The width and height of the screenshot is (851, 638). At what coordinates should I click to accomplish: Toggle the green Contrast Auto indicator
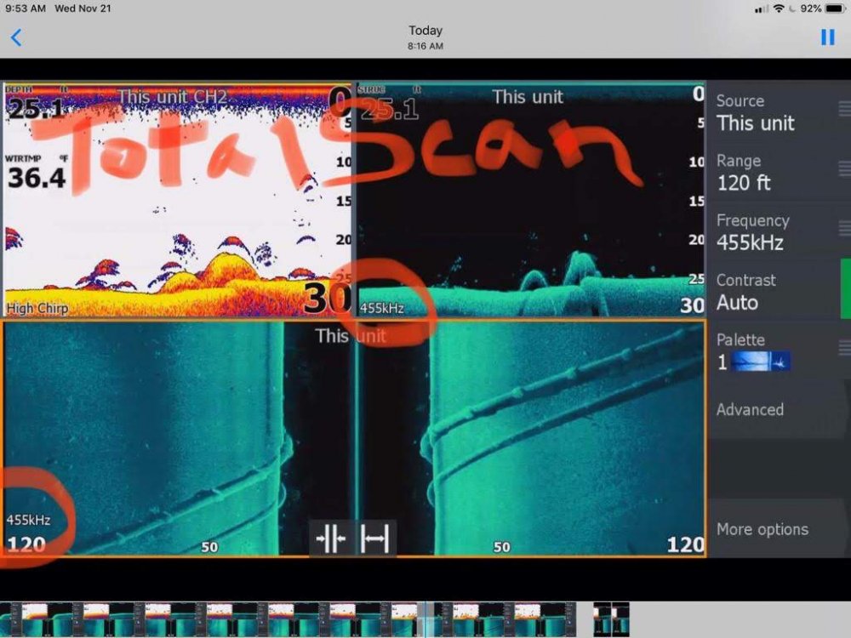(x=845, y=289)
